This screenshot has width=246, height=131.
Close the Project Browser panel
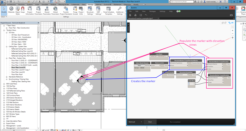pyautogui.click(x=38, y=23)
